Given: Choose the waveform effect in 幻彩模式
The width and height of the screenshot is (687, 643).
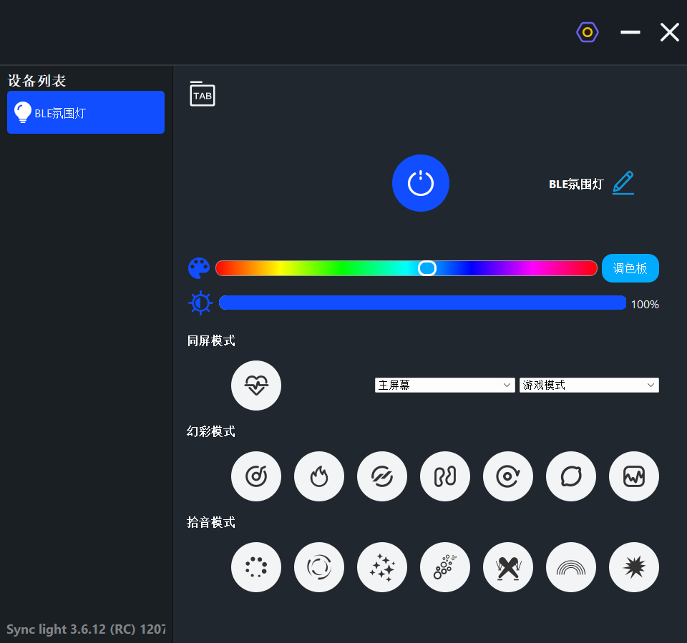Looking at the screenshot, I should tap(634, 476).
